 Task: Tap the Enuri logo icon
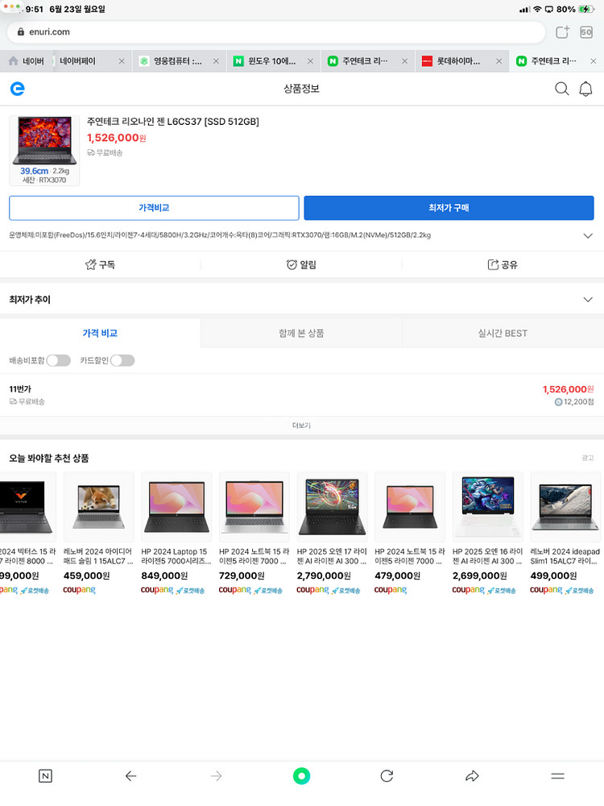click(x=18, y=89)
